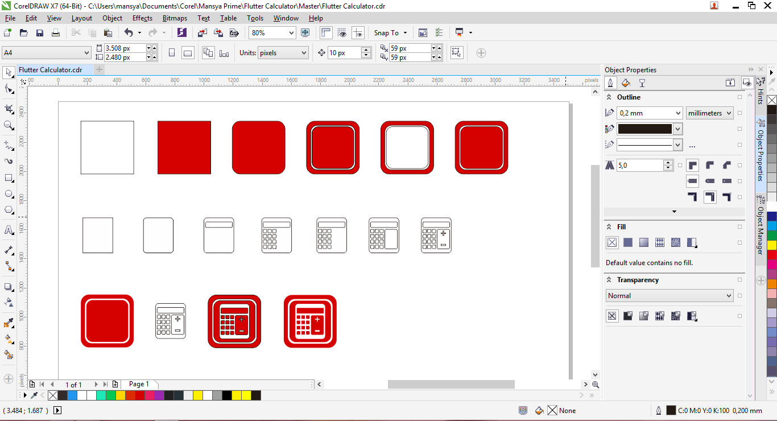
Task: Select the Color Eyedropper tool
Action: point(9,323)
